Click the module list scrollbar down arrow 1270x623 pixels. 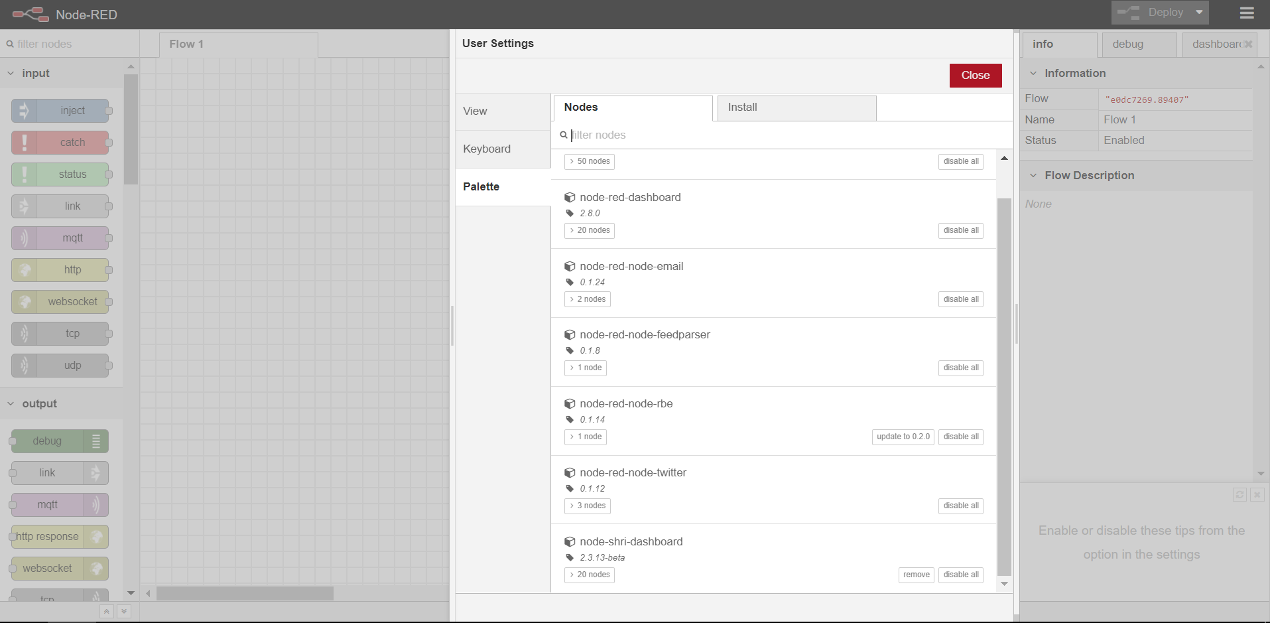pos(1004,584)
